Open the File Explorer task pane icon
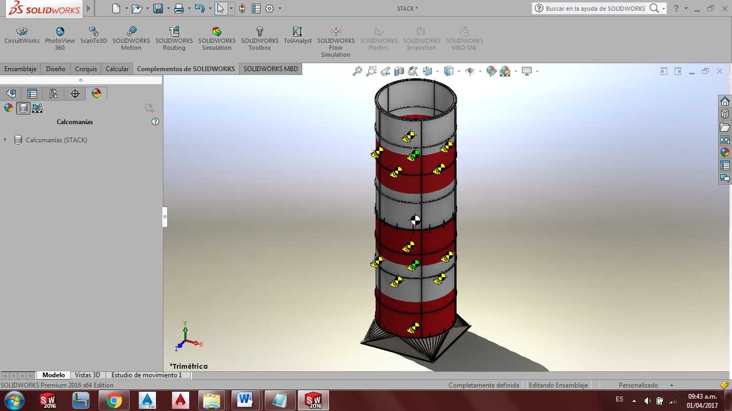732x411 pixels. (725, 127)
